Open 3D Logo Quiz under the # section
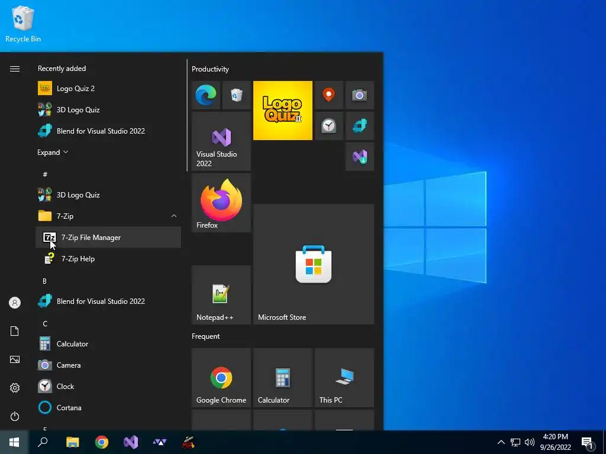The height and width of the screenshot is (454, 606). click(x=108, y=195)
